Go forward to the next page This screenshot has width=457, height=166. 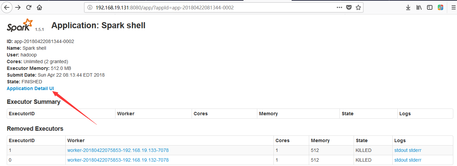coord(18,7)
